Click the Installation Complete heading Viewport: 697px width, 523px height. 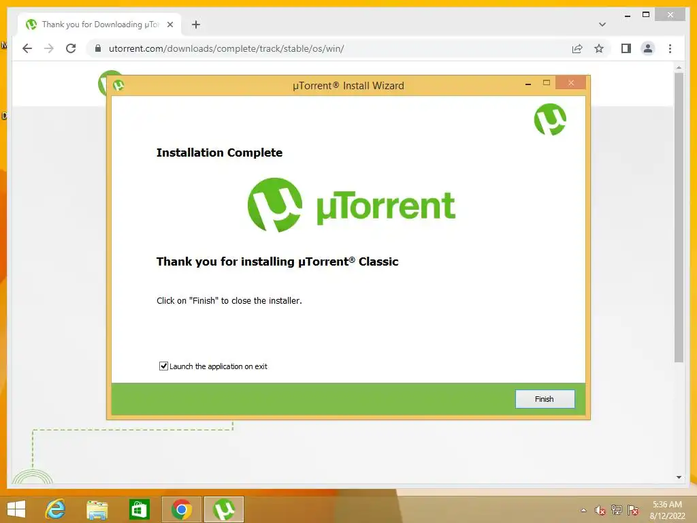[x=219, y=153]
